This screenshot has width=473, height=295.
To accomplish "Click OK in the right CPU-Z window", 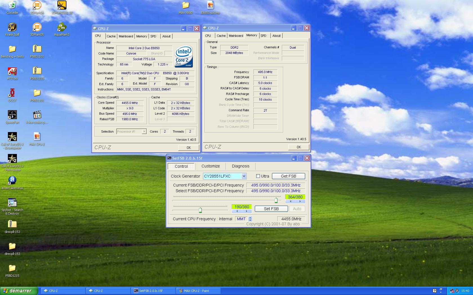I will click(x=299, y=147).
